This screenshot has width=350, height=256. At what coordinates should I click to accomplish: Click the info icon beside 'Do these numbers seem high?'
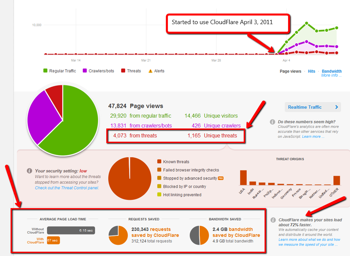point(272,122)
